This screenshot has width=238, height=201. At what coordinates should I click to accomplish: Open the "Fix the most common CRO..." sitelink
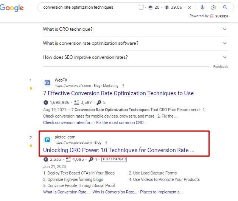coord(121,122)
